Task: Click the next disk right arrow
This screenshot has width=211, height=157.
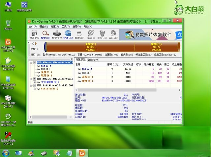Action: tap(36, 43)
